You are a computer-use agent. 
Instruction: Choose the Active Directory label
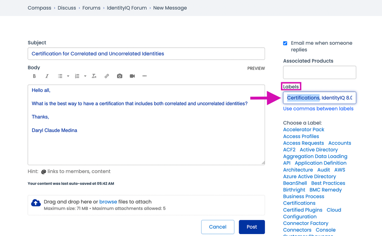pyautogui.click(x=319, y=150)
